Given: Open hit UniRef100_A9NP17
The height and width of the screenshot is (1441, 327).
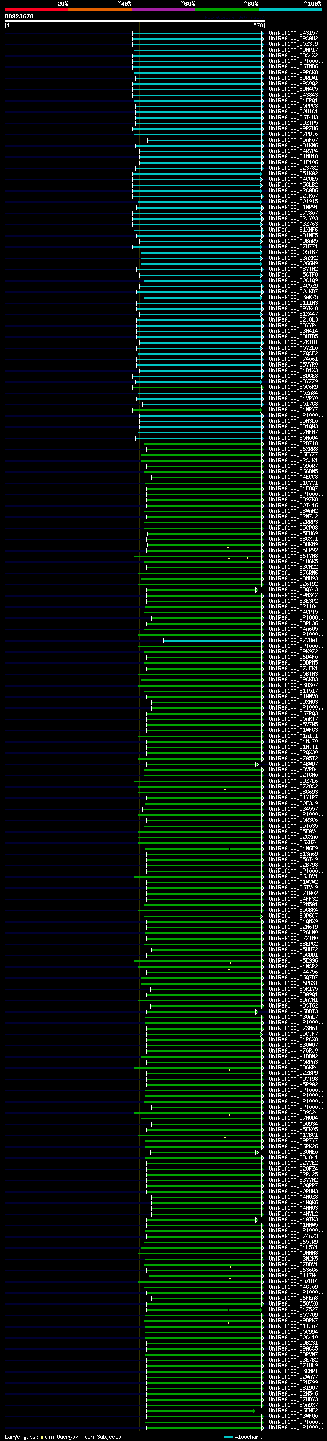Looking at the screenshot, I should [x=293, y=50].
